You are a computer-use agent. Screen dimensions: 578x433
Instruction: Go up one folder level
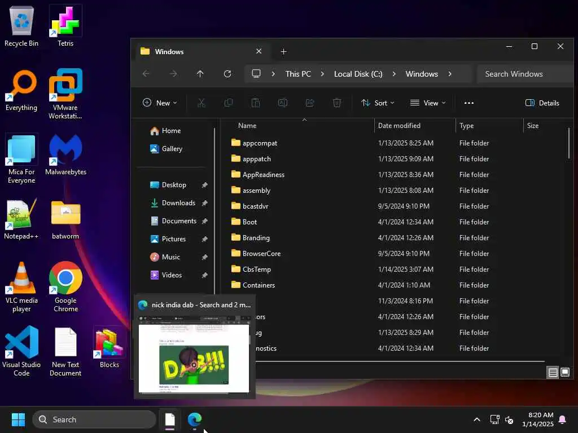pos(200,74)
